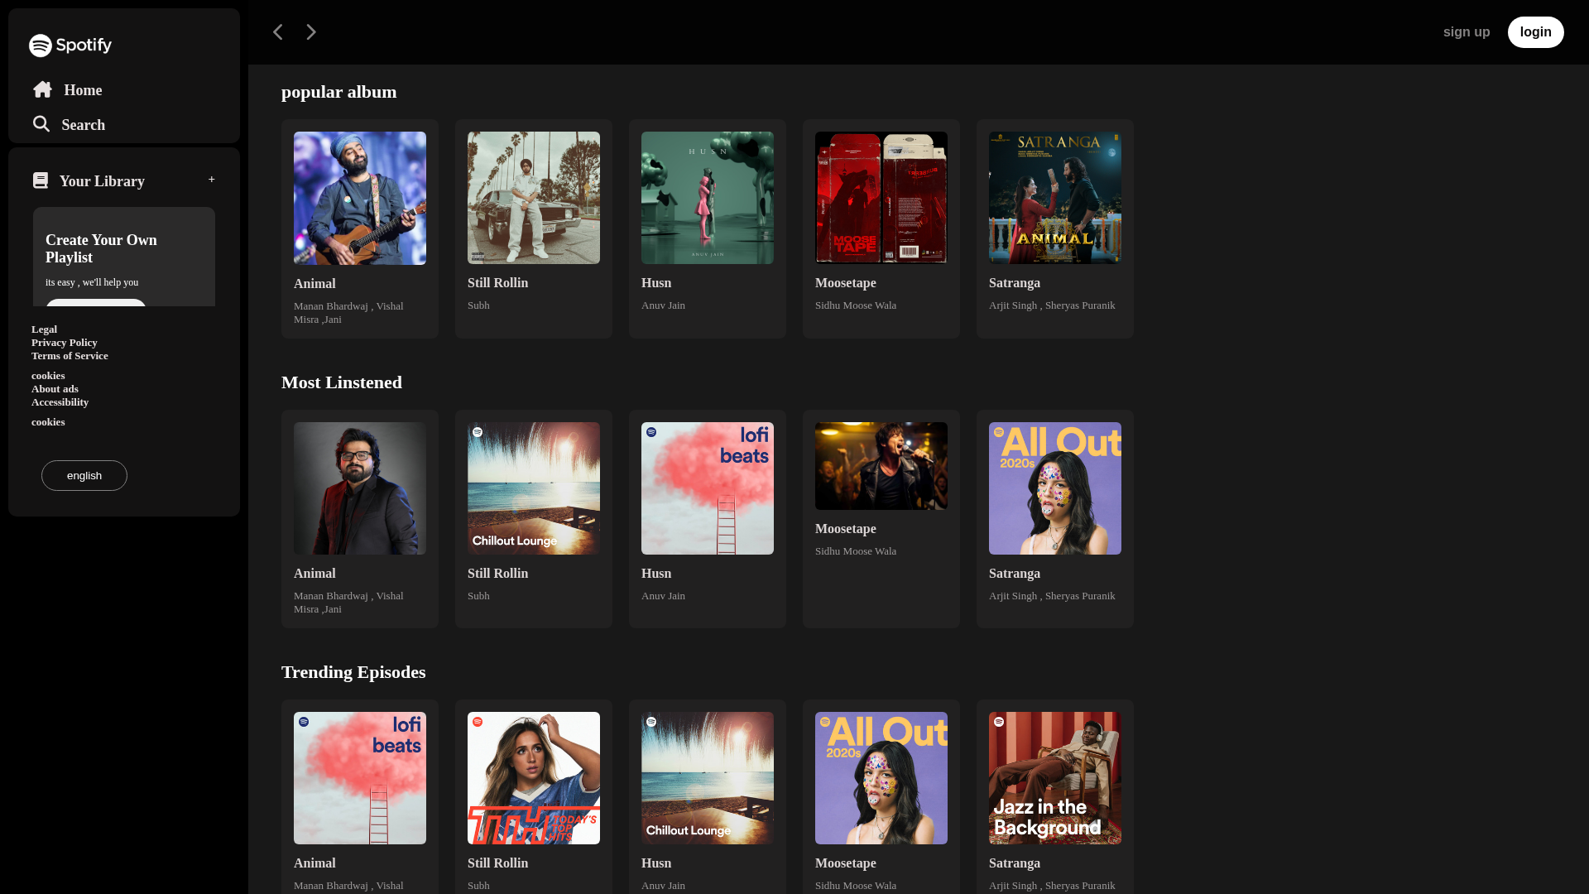Open the About ads link
This screenshot has width=1589, height=894.
click(x=55, y=389)
